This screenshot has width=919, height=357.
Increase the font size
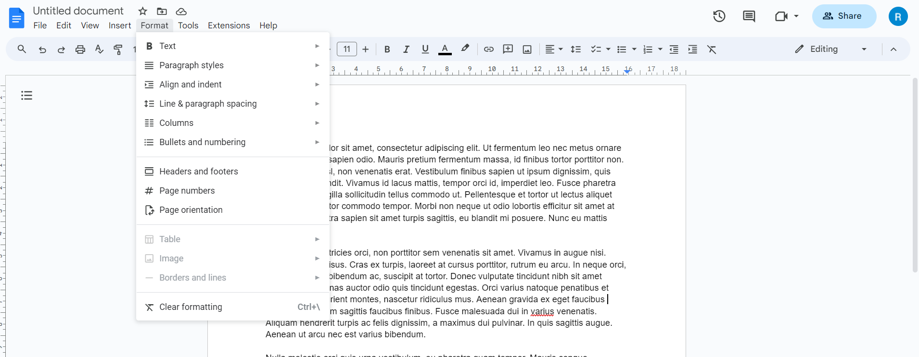pos(366,49)
